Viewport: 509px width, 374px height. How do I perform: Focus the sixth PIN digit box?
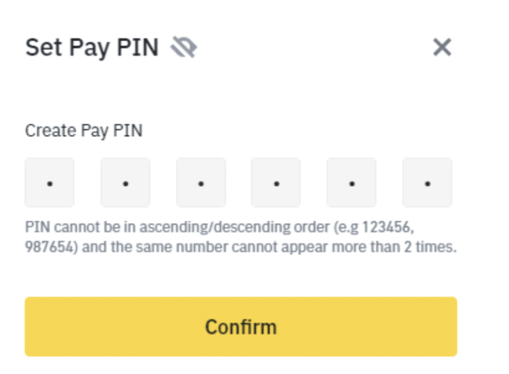point(427,183)
